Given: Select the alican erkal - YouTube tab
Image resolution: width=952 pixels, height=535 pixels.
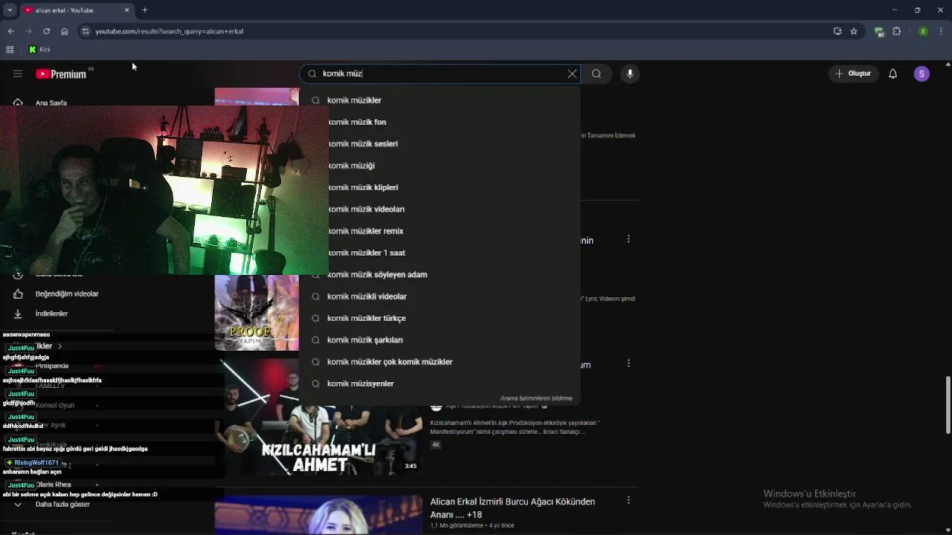Looking at the screenshot, I should pos(76,10).
